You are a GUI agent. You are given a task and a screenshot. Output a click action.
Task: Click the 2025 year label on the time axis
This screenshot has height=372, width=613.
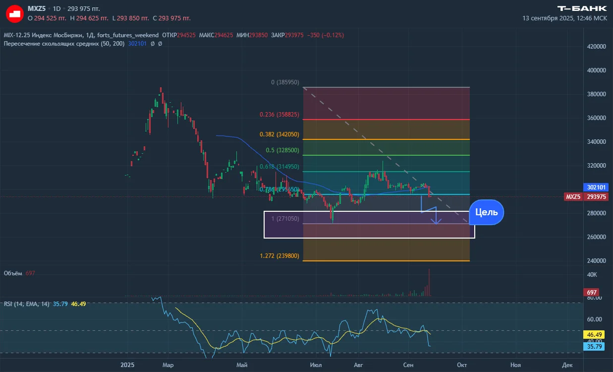pos(128,365)
